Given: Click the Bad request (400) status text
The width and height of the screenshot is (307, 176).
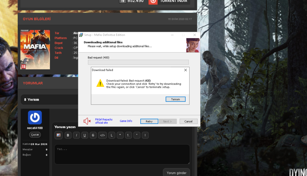Looking at the screenshot, I should point(98,58).
